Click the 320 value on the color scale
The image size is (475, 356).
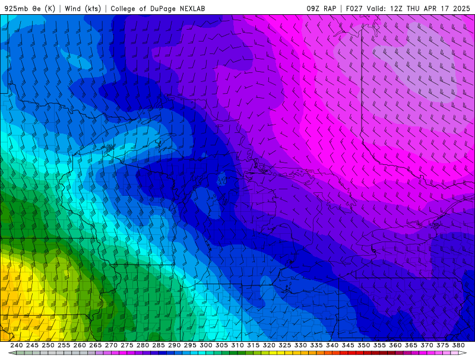coord(269,345)
